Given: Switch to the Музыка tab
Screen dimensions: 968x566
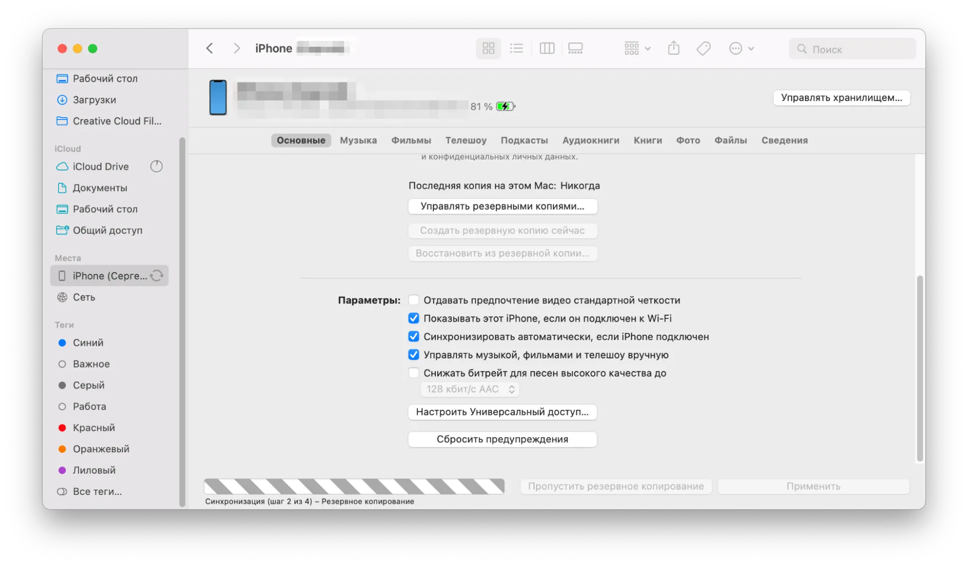Looking at the screenshot, I should [358, 140].
